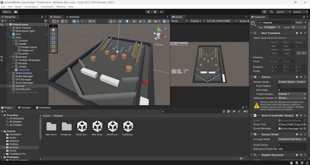The width and height of the screenshot is (310, 165).
Task: Click Canvas Scaler help icon
Action: (x=297, y=134)
